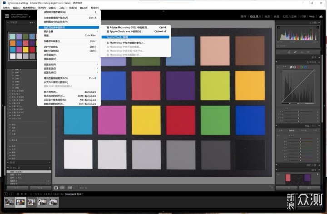The height and width of the screenshot is (214, 327).
Task: Select the first thumbnail in filmstrip
Action: [10, 202]
